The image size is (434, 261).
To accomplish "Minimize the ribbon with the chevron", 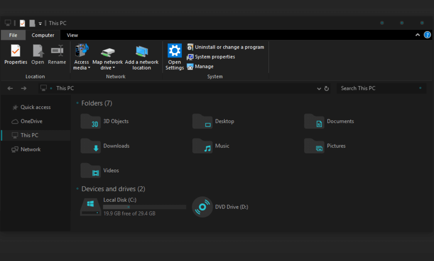I will tap(417, 35).
